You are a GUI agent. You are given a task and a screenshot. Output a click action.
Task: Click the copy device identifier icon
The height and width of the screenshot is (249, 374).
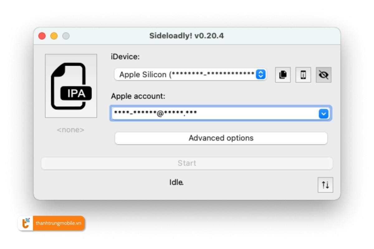point(282,75)
